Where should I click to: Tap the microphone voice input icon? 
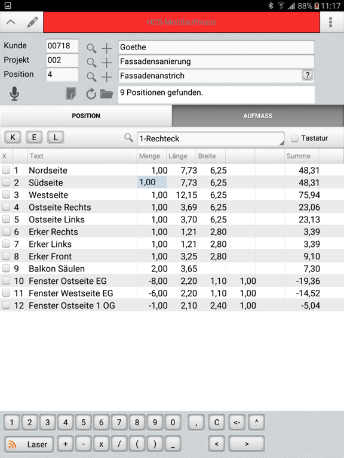(14, 94)
